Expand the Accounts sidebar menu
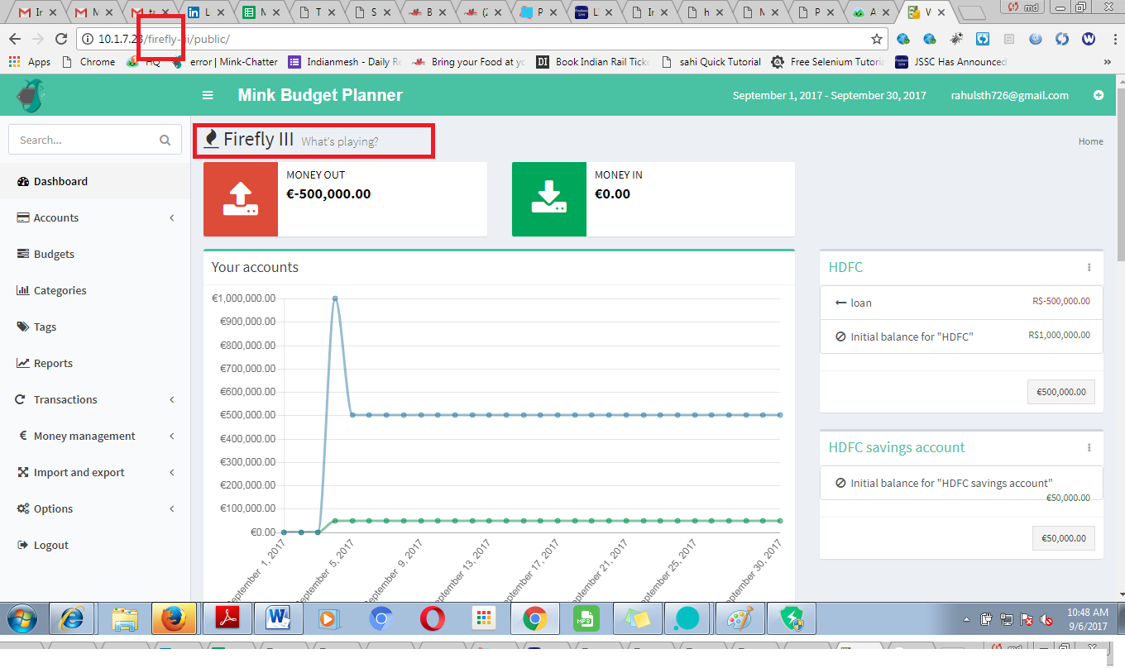The image size is (1125, 668). point(95,217)
